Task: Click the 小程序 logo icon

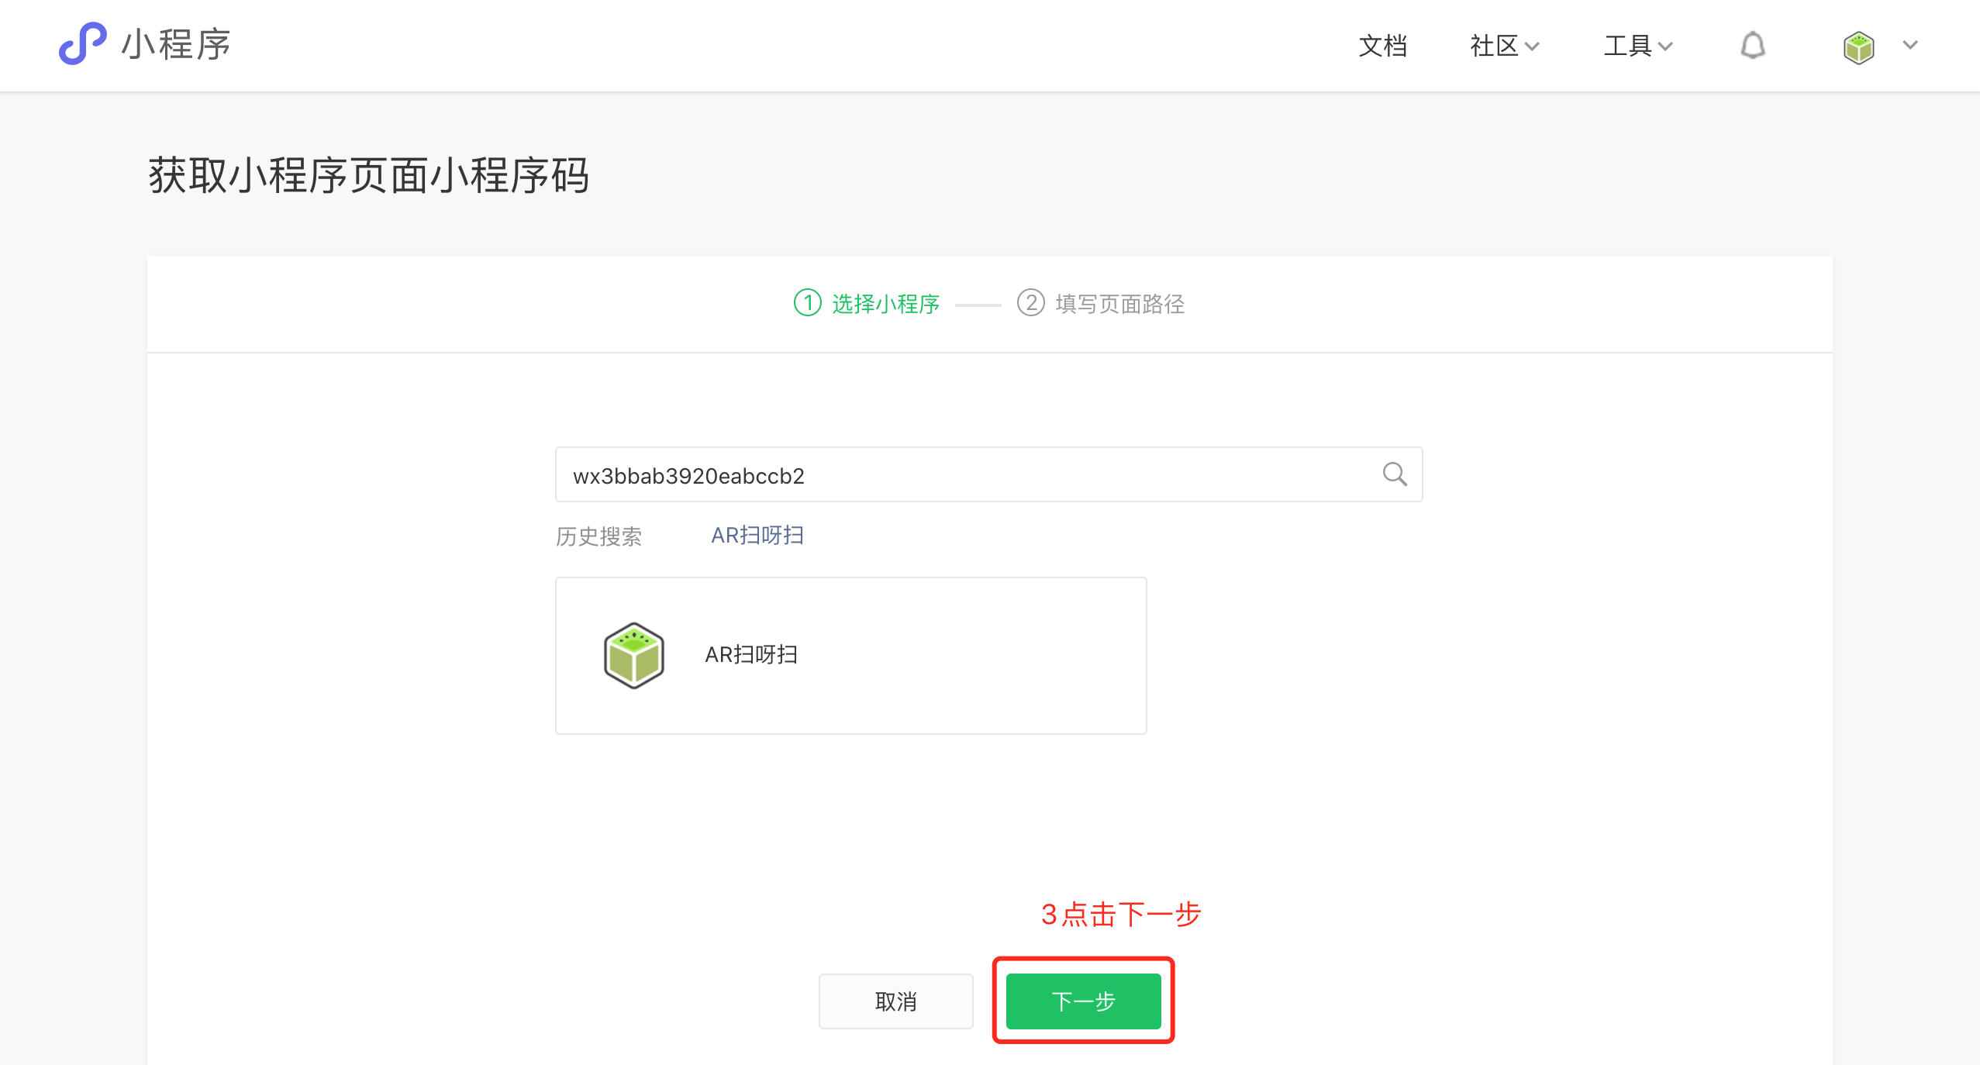Action: point(82,44)
